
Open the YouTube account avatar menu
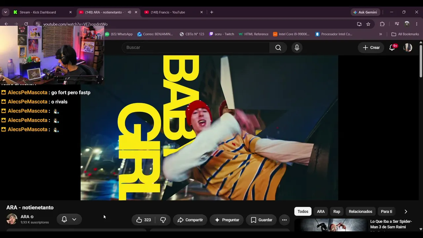point(408,48)
